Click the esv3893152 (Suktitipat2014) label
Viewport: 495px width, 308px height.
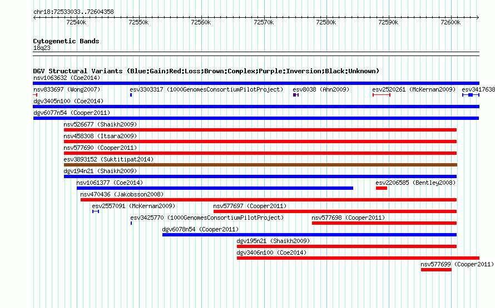click(x=108, y=159)
